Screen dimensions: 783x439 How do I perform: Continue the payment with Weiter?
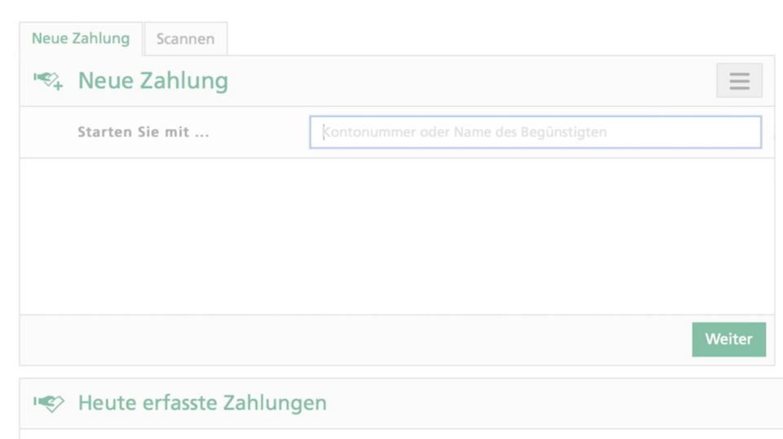[x=728, y=339]
